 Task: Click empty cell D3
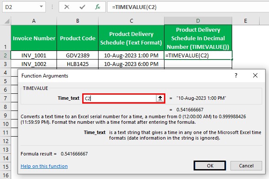click(x=198, y=64)
